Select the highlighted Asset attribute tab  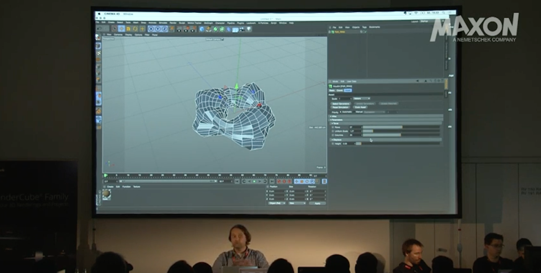[x=348, y=90]
